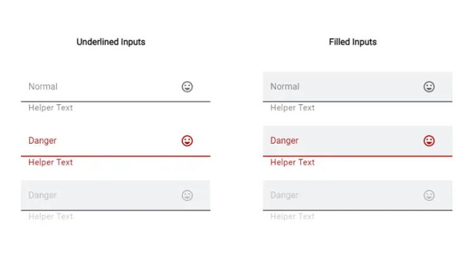
Task: Click the Underlined Inputs heading
Action: tap(111, 42)
